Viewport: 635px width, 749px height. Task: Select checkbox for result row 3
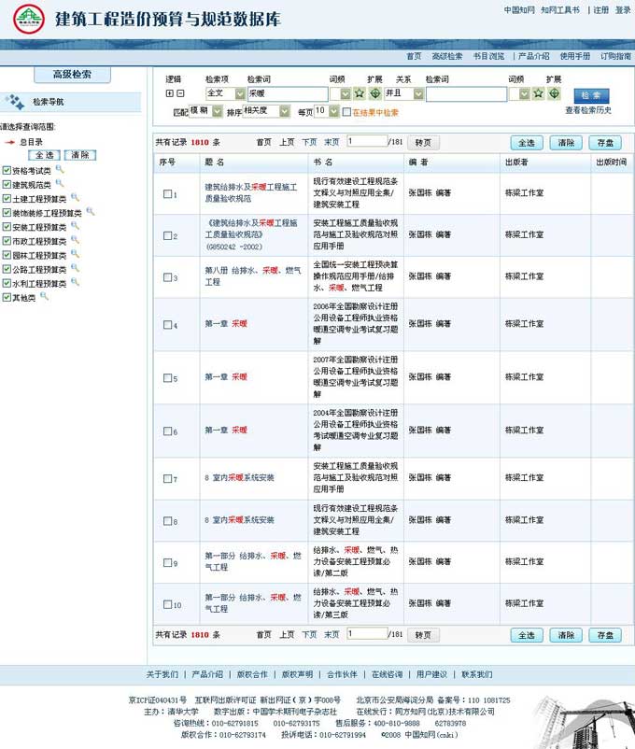[x=167, y=277]
